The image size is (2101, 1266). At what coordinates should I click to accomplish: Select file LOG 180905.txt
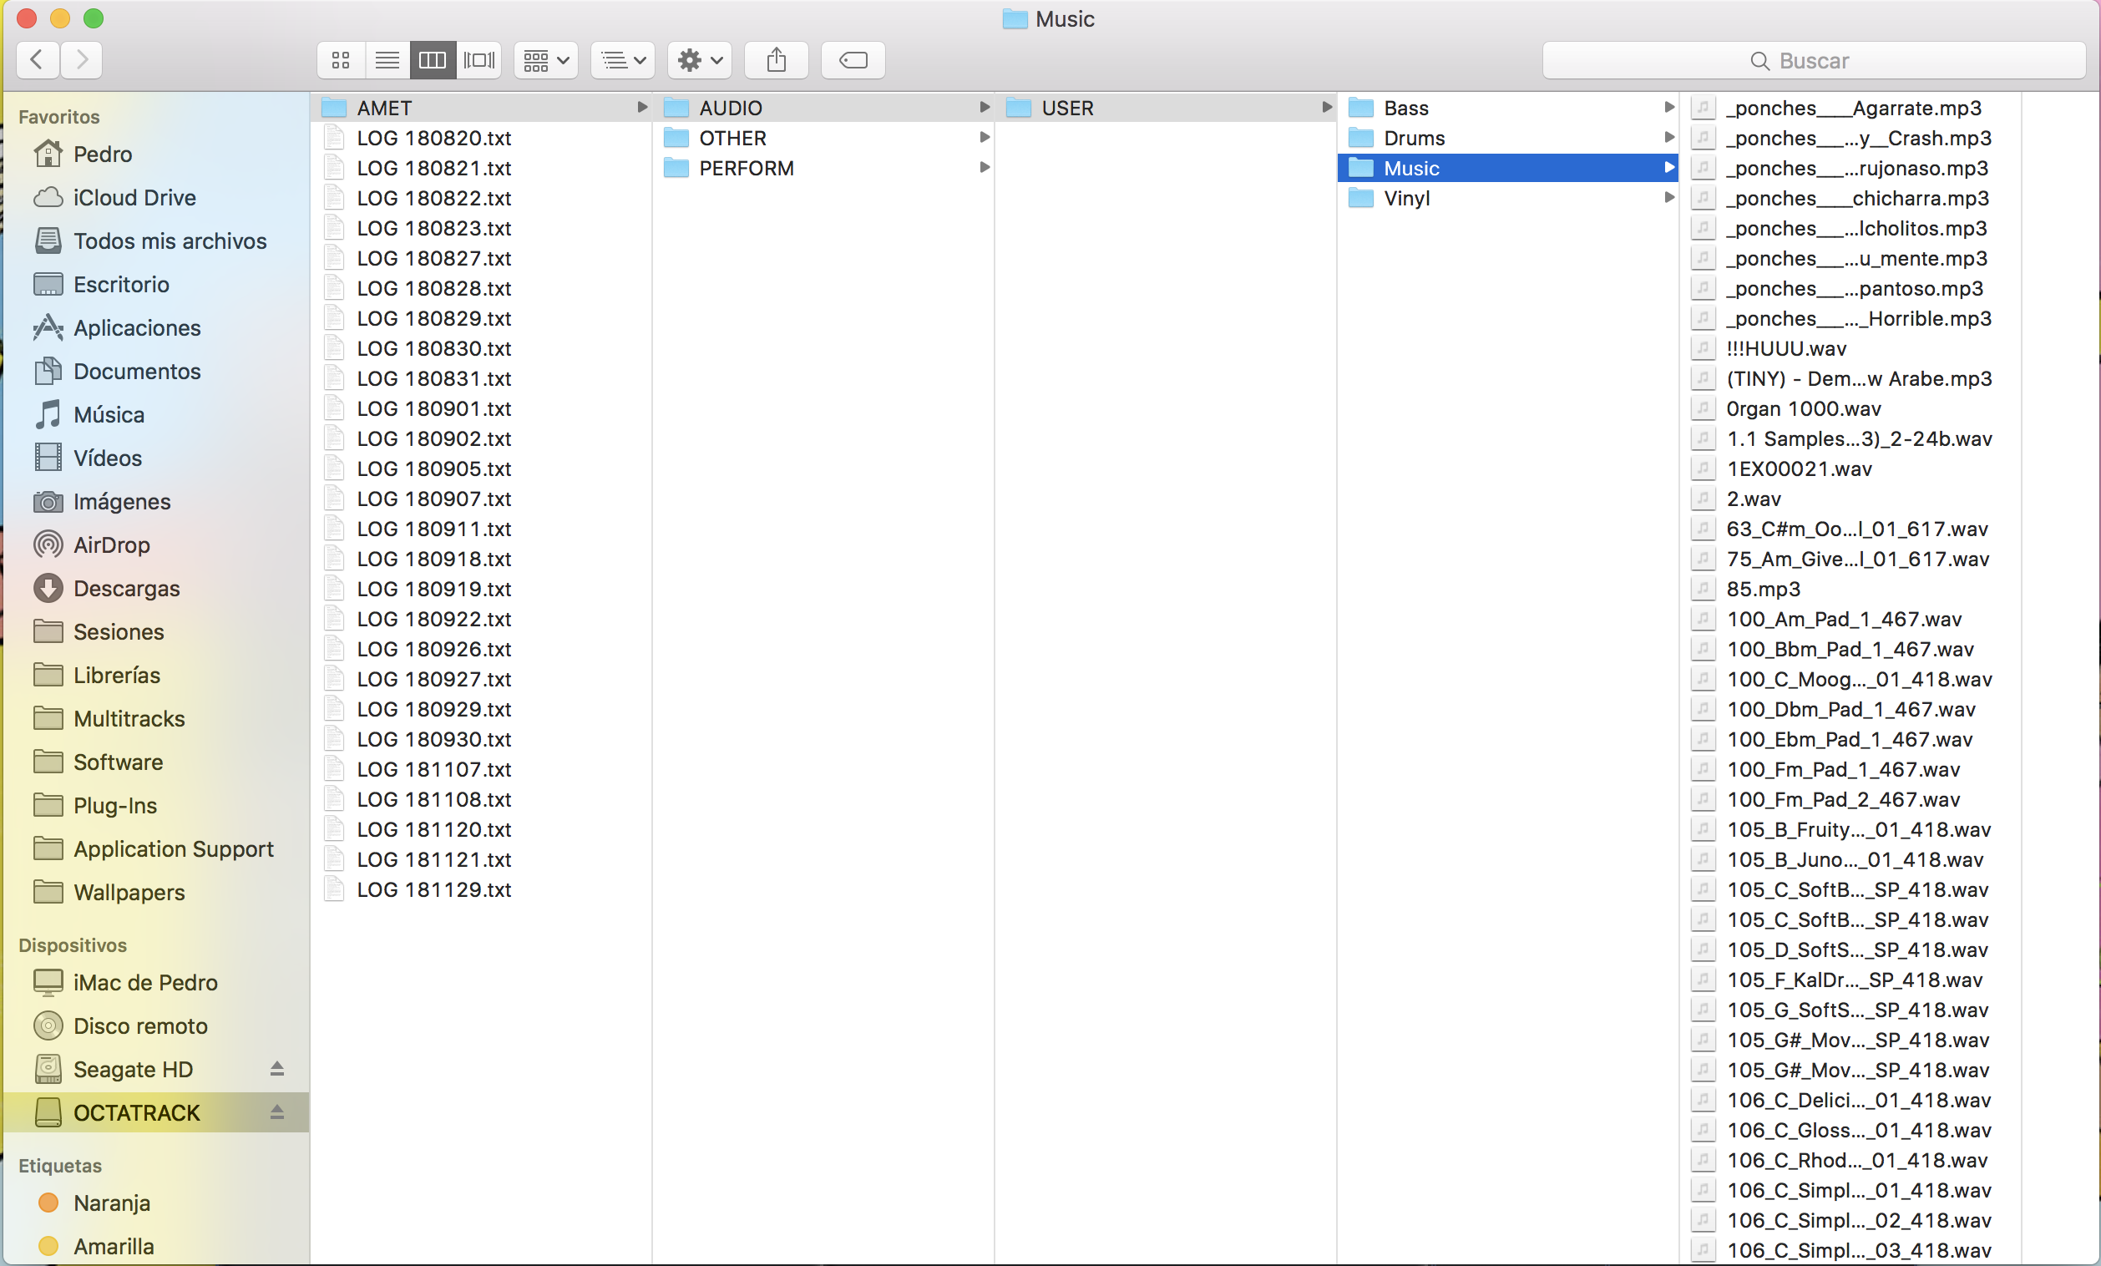coord(433,468)
